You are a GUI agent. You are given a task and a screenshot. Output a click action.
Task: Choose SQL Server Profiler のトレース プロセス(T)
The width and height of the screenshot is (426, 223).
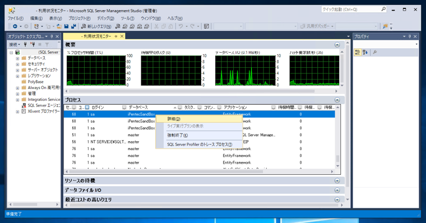coord(199,145)
